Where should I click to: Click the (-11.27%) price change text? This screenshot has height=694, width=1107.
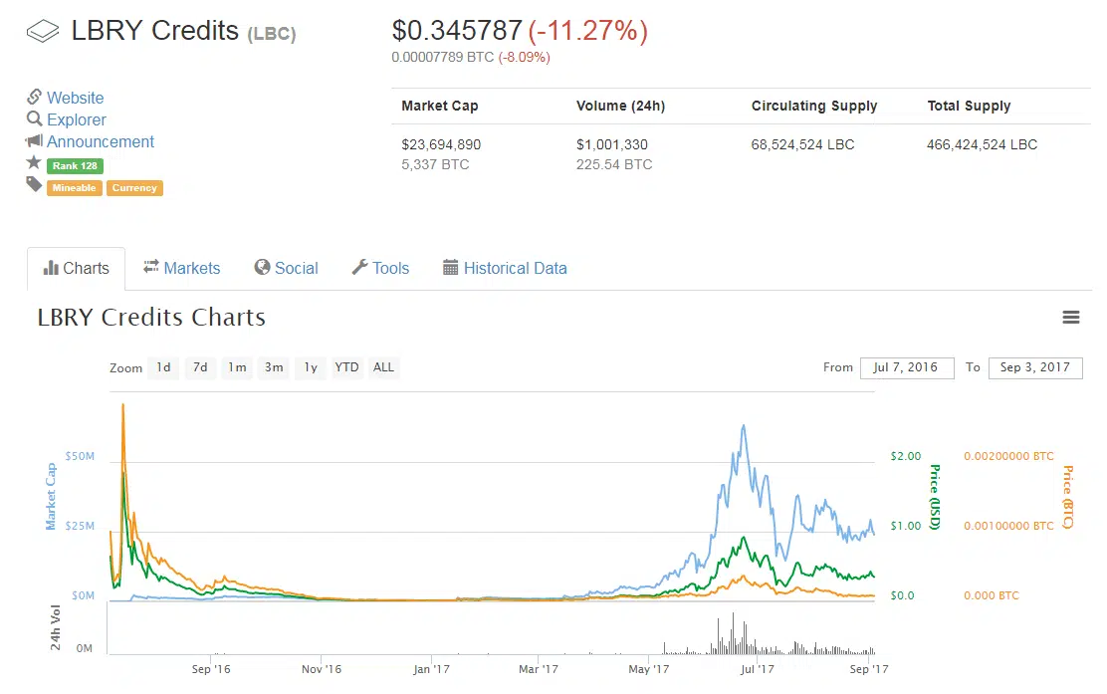[587, 30]
